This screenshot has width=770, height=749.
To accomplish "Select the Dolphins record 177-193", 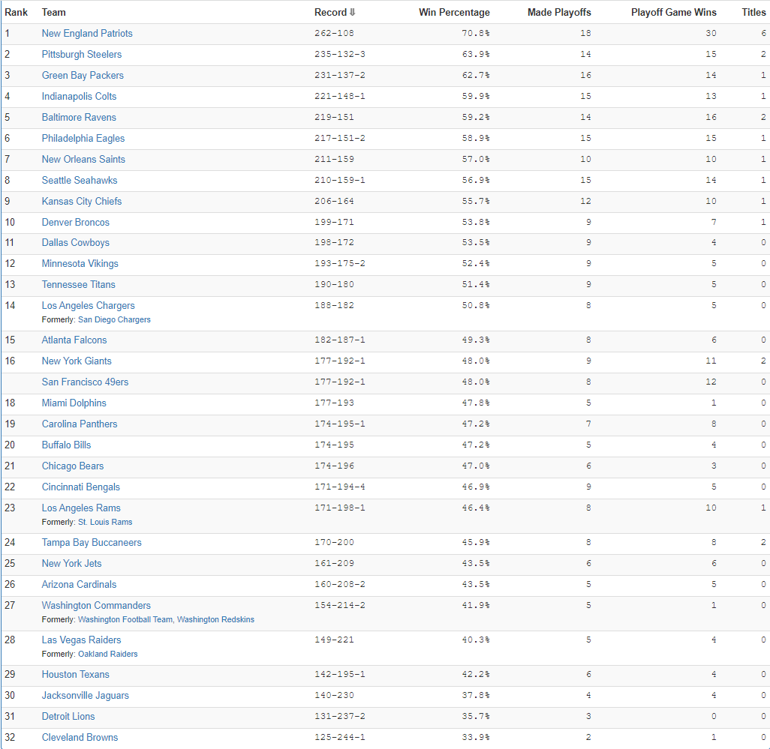I will pyautogui.click(x=335, y=403).
